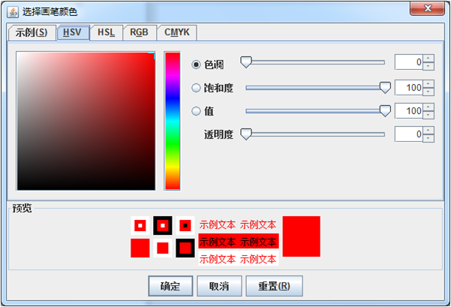This screenshot has height=307, width=451.
Task: Click the 饱和度 slider thumb
Action: [x=385, y=88]
